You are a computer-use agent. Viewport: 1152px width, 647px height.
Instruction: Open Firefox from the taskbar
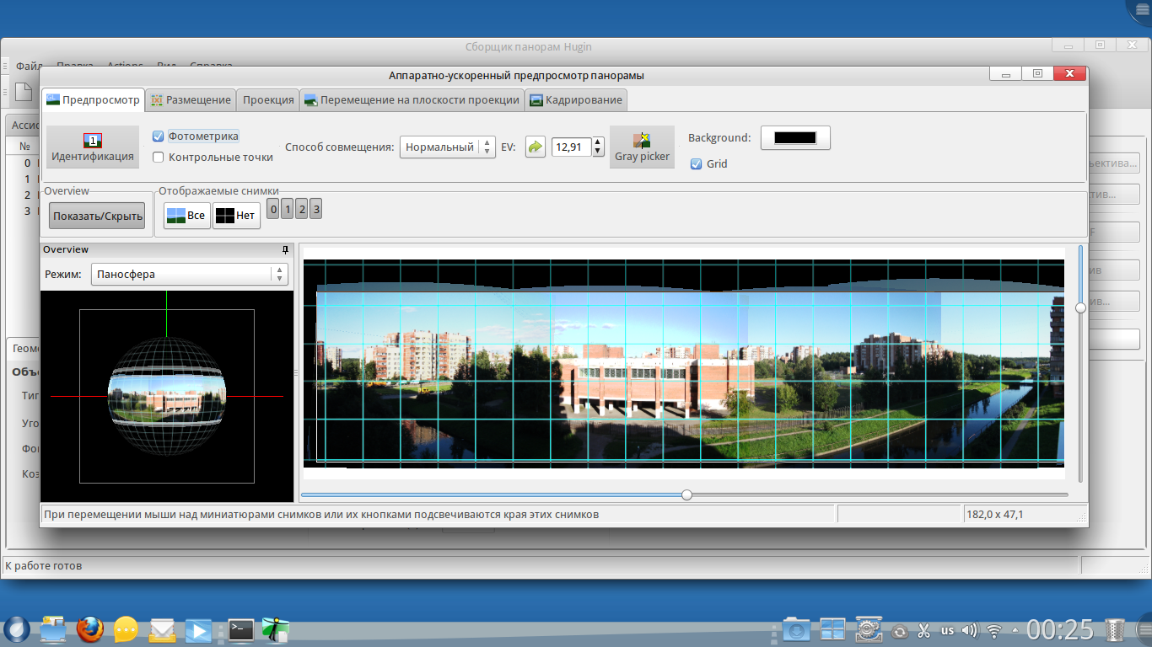tap(89, 629)
